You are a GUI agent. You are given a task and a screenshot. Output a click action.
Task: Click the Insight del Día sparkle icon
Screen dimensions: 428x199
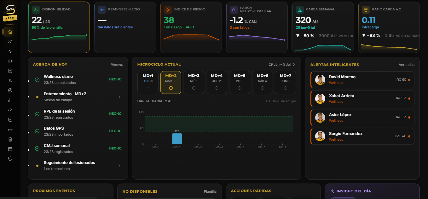332,191
